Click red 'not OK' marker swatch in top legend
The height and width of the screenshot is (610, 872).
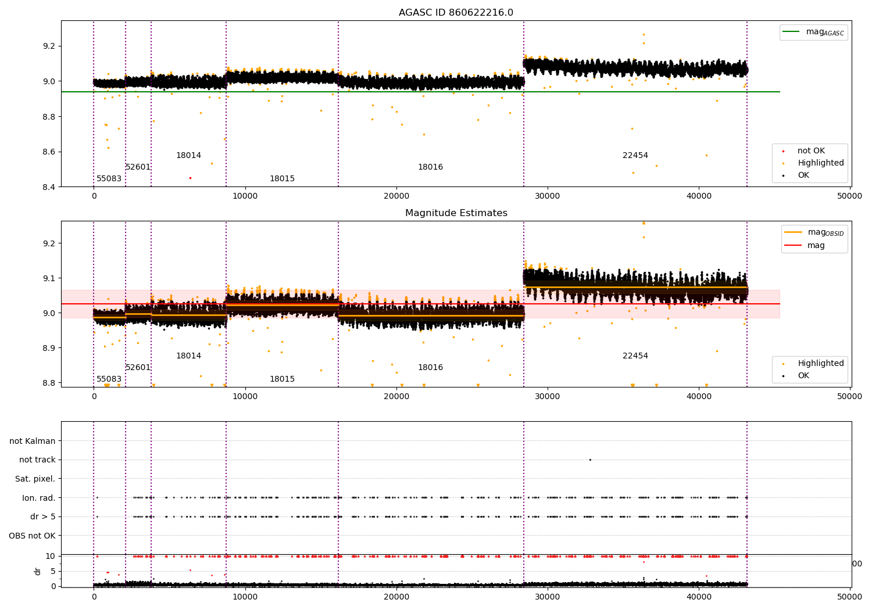(783, 152)
